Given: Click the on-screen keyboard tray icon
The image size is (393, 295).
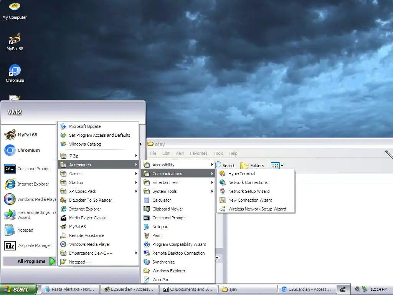Looking at the screenshot, I should [343, 289].
